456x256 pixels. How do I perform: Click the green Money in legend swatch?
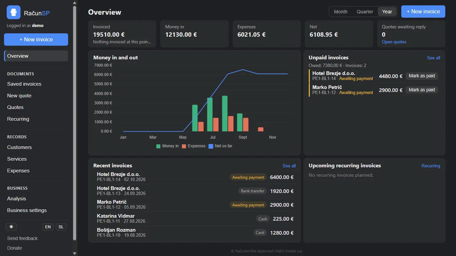(x=158, y=146)
